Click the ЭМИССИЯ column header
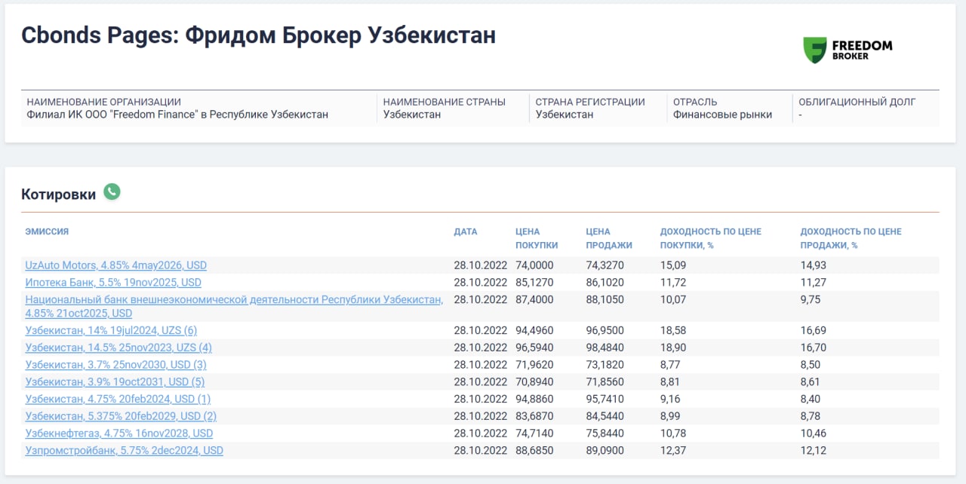The width and height of the screenshot is (966, 484). pyautogui.click(x=47, y=231)
